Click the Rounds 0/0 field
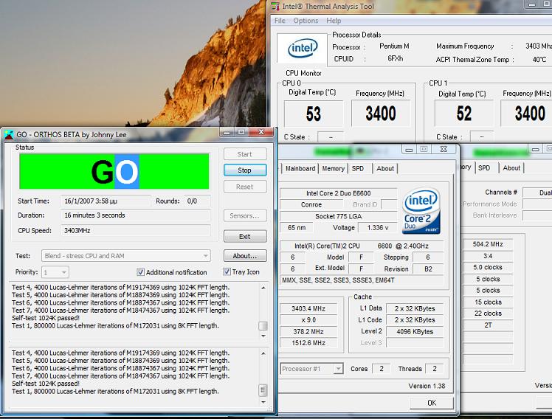The height and width of the screenshot is (419, 552). (x=197, y=201)
